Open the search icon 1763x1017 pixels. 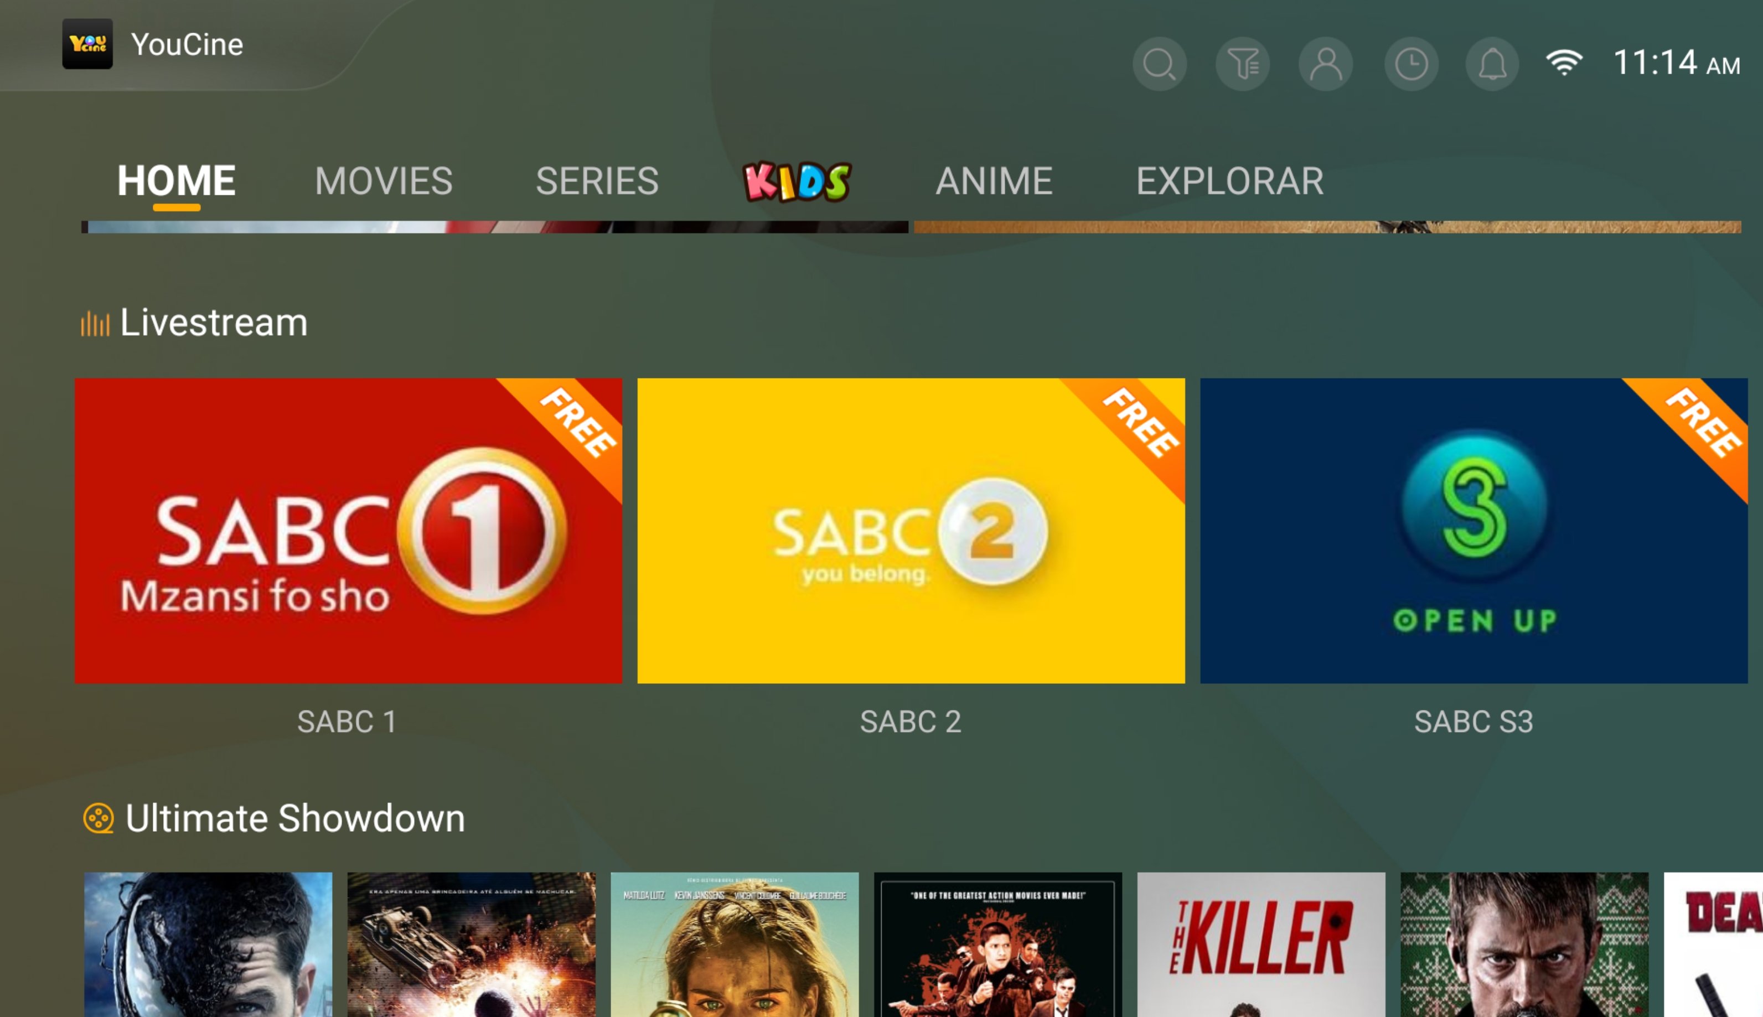tap(1159, 64)
